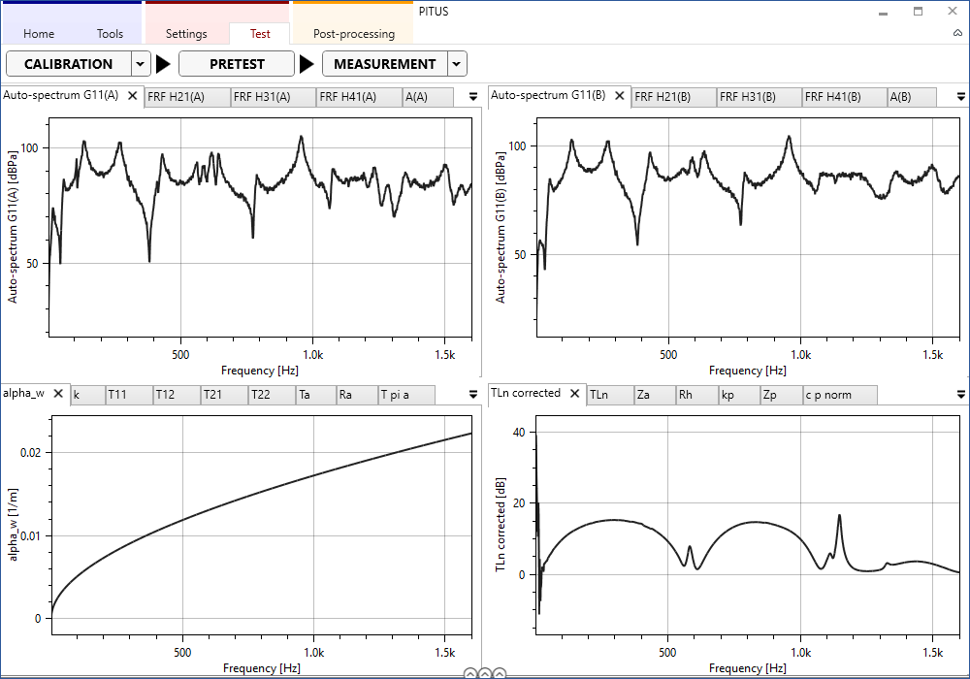Image resolution: width=970 pixels, height=679 pixels.
Task: Open the CALIBRATION dropdown arrow
Action: pos(141,64)
